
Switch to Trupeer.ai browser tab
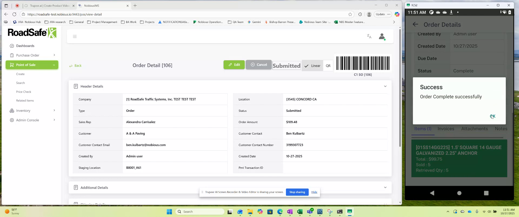[x=49, y=6]
